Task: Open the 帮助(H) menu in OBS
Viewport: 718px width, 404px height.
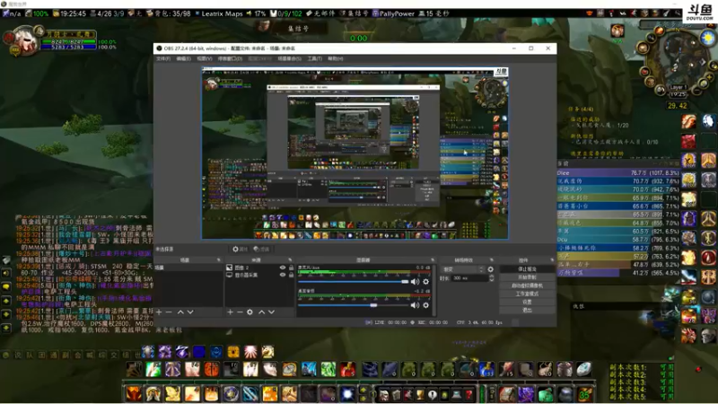Action: (x=335, y=58)
